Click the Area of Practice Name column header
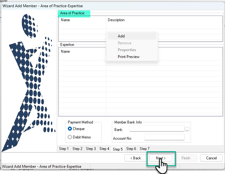This screenshot has width=225, height=174. (x=82, y=20)
